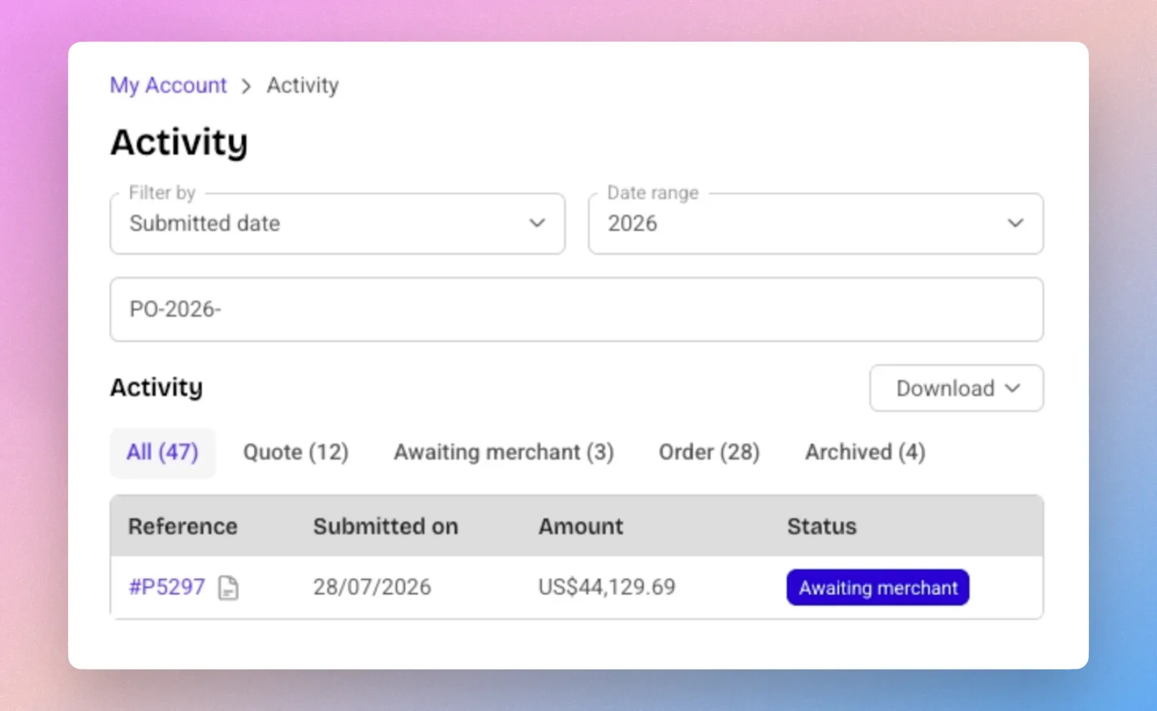Click the Activity breadcrumb text

click(x=302, y=85)
